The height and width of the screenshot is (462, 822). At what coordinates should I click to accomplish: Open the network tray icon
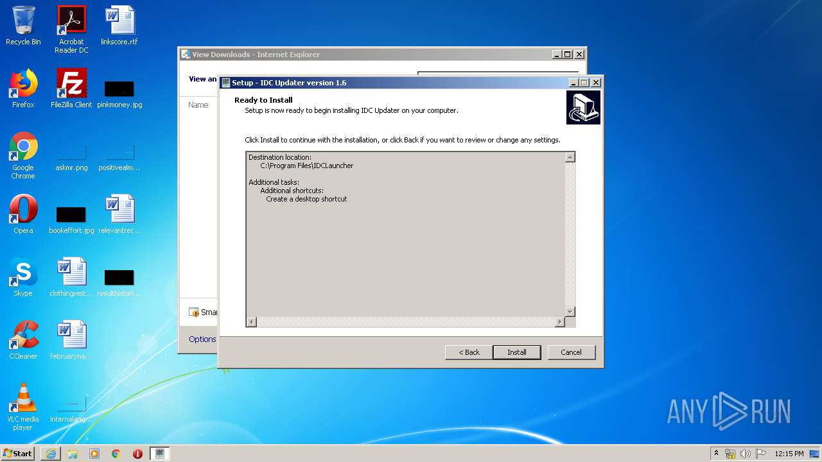click(x=730, y=454)
